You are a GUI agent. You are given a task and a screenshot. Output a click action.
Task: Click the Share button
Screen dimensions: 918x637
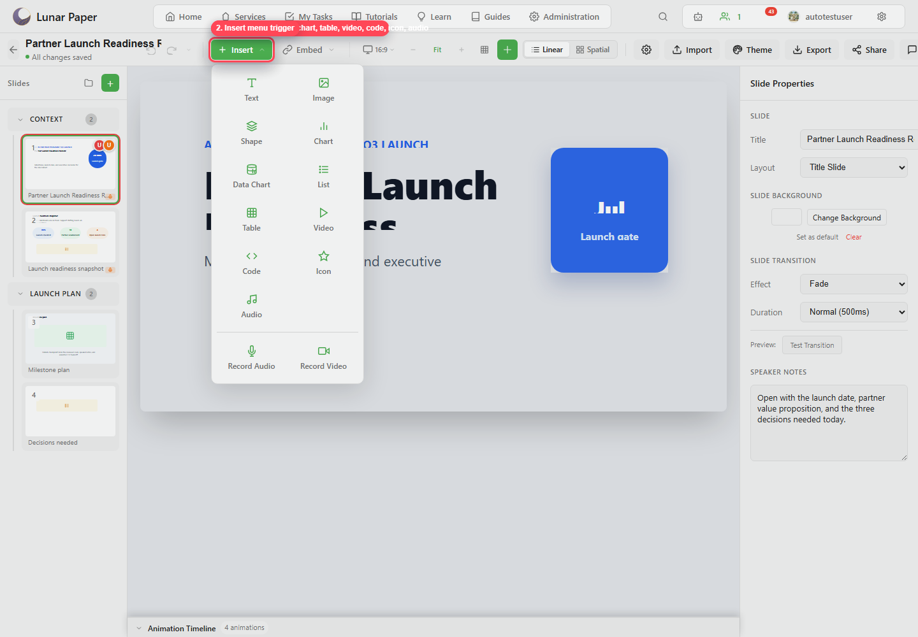click(x=870, y=50)
